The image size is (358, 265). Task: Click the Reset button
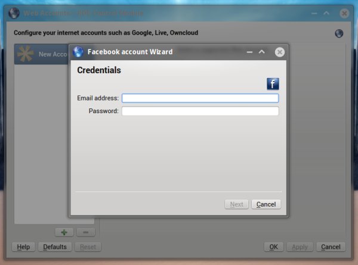[x=88, y=247]
